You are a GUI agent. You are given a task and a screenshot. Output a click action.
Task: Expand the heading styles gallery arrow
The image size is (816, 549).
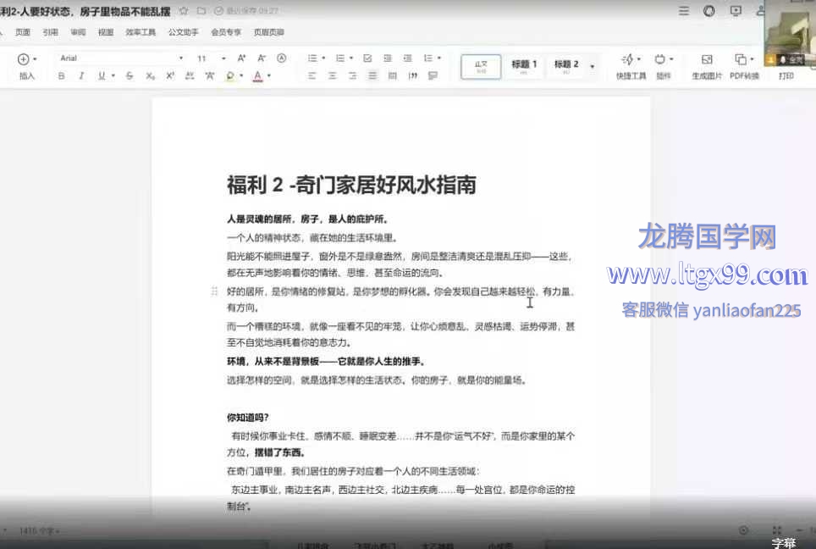(x=593, y=67)
